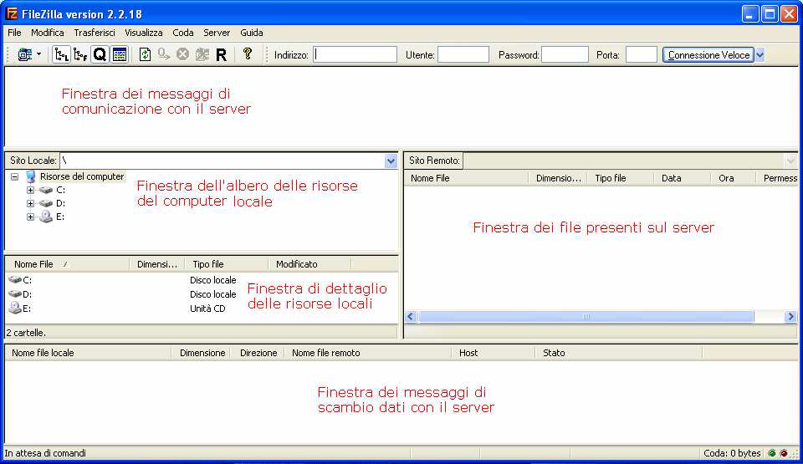Click the green status indicator light
This screenshot has height=464, width=803.
point(772,453)
